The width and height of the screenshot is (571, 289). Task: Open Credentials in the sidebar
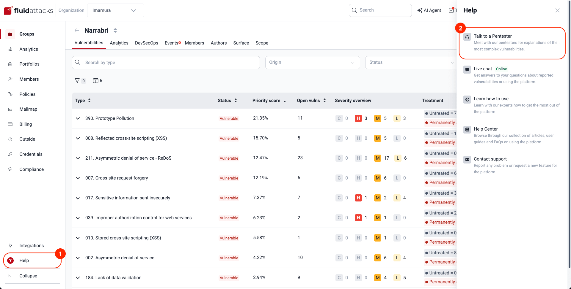(31, 154)
